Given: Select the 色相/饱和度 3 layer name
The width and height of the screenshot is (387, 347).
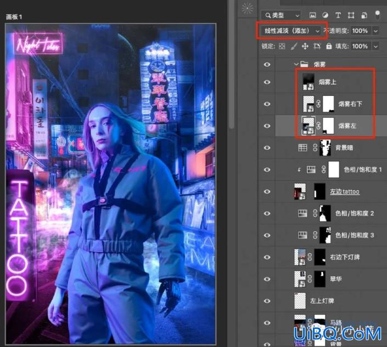Looking at the screenshot, I should click(355, 235).
